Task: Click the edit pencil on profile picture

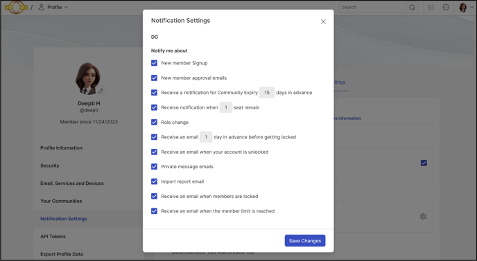Action: 101,91
